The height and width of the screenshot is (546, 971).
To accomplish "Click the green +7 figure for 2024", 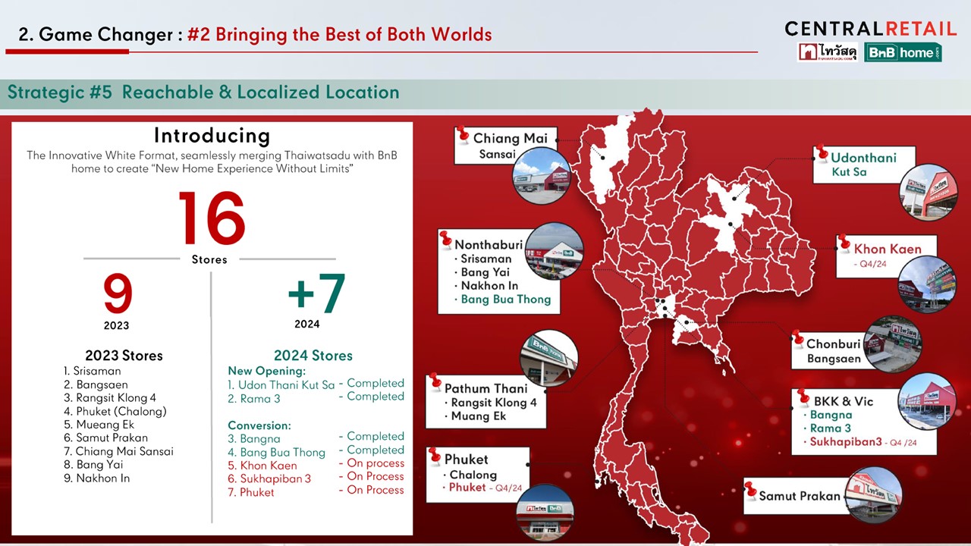I will click(316, 293).
